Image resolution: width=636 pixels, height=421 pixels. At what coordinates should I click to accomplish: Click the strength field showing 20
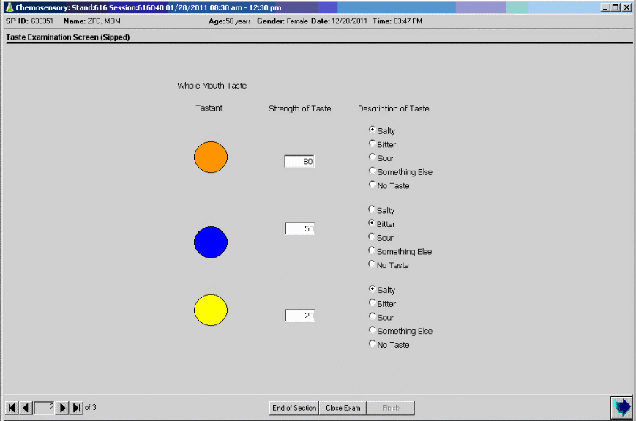[x=300, y=316]
